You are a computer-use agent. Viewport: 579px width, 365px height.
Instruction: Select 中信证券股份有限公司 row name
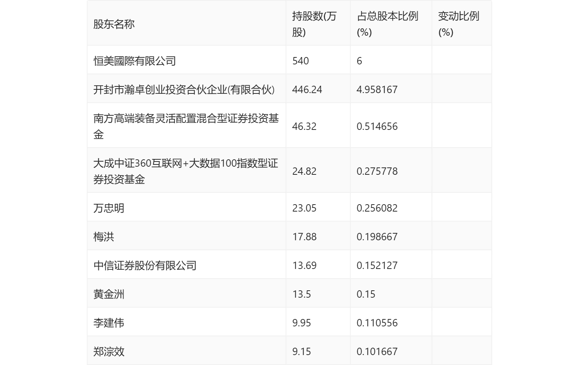coord(145,265)
